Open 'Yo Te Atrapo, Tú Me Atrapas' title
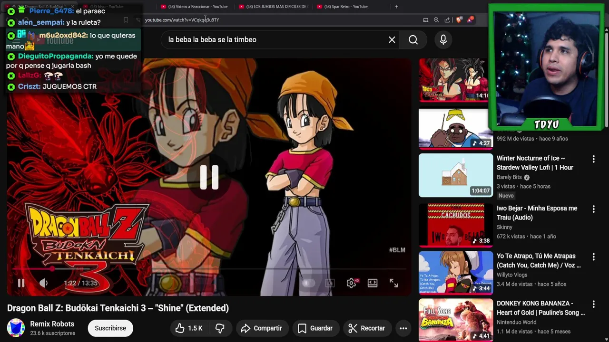 tap(539, 260)
